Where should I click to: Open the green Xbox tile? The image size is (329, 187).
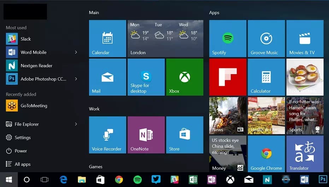(x=184, y=77)
